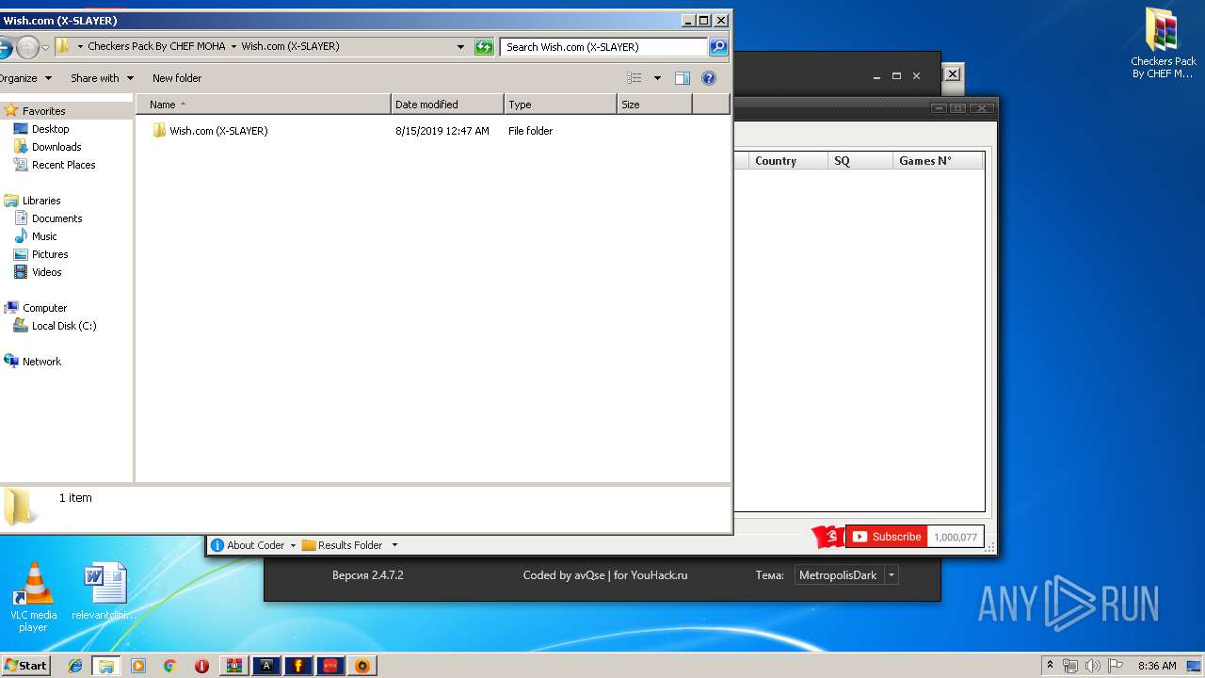Select Recent Places under Favorites
1205x678 pixels.
click(63, 165)
